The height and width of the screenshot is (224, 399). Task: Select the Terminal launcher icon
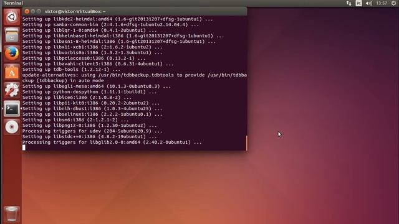[12, 109]
